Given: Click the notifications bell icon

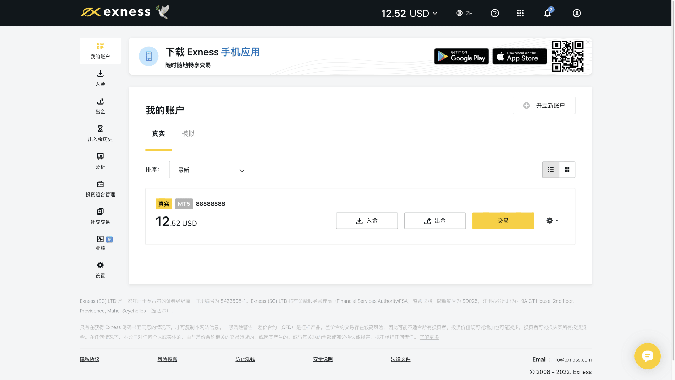Looking at the screenshot, I should (x=547, y=14).
